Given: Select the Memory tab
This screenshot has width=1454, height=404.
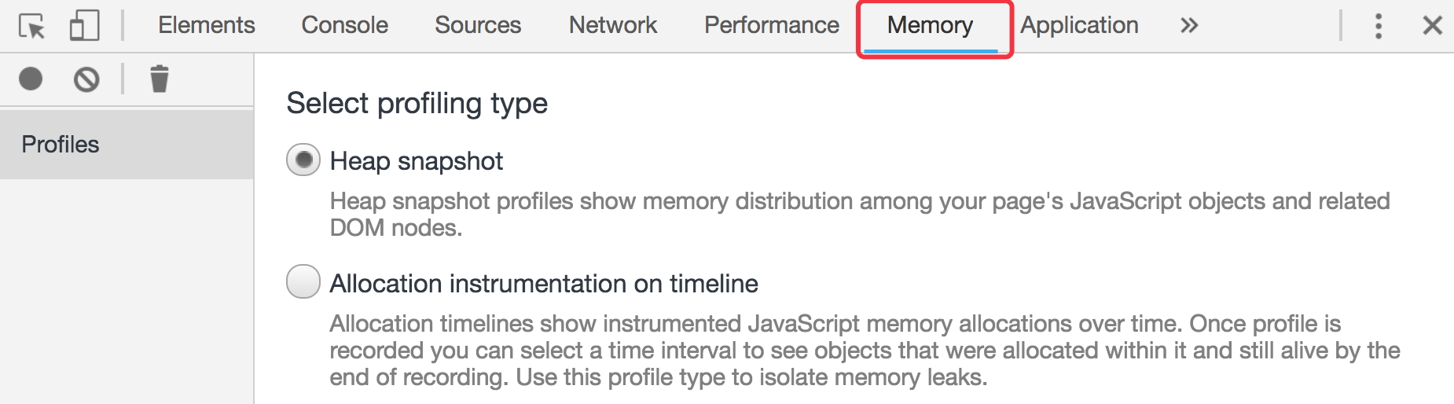Looking at the screenshot, I should pyautogui.click(x=931, y=26).
